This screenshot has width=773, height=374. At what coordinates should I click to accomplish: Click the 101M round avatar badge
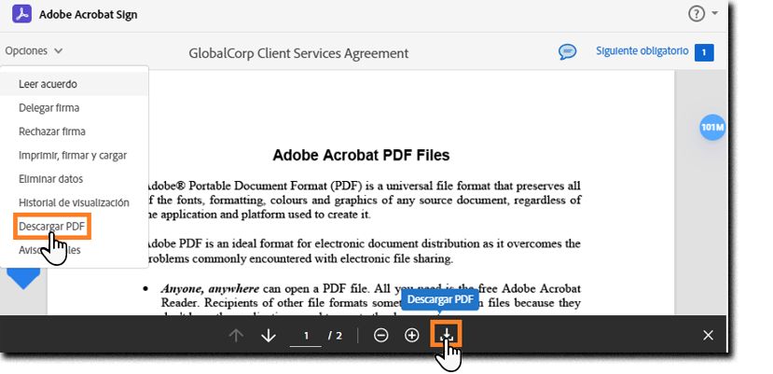(712, 127)
